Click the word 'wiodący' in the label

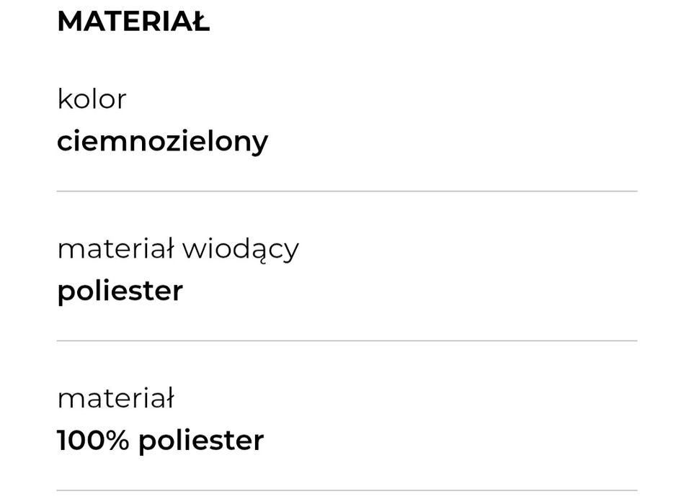coord(240,250)
